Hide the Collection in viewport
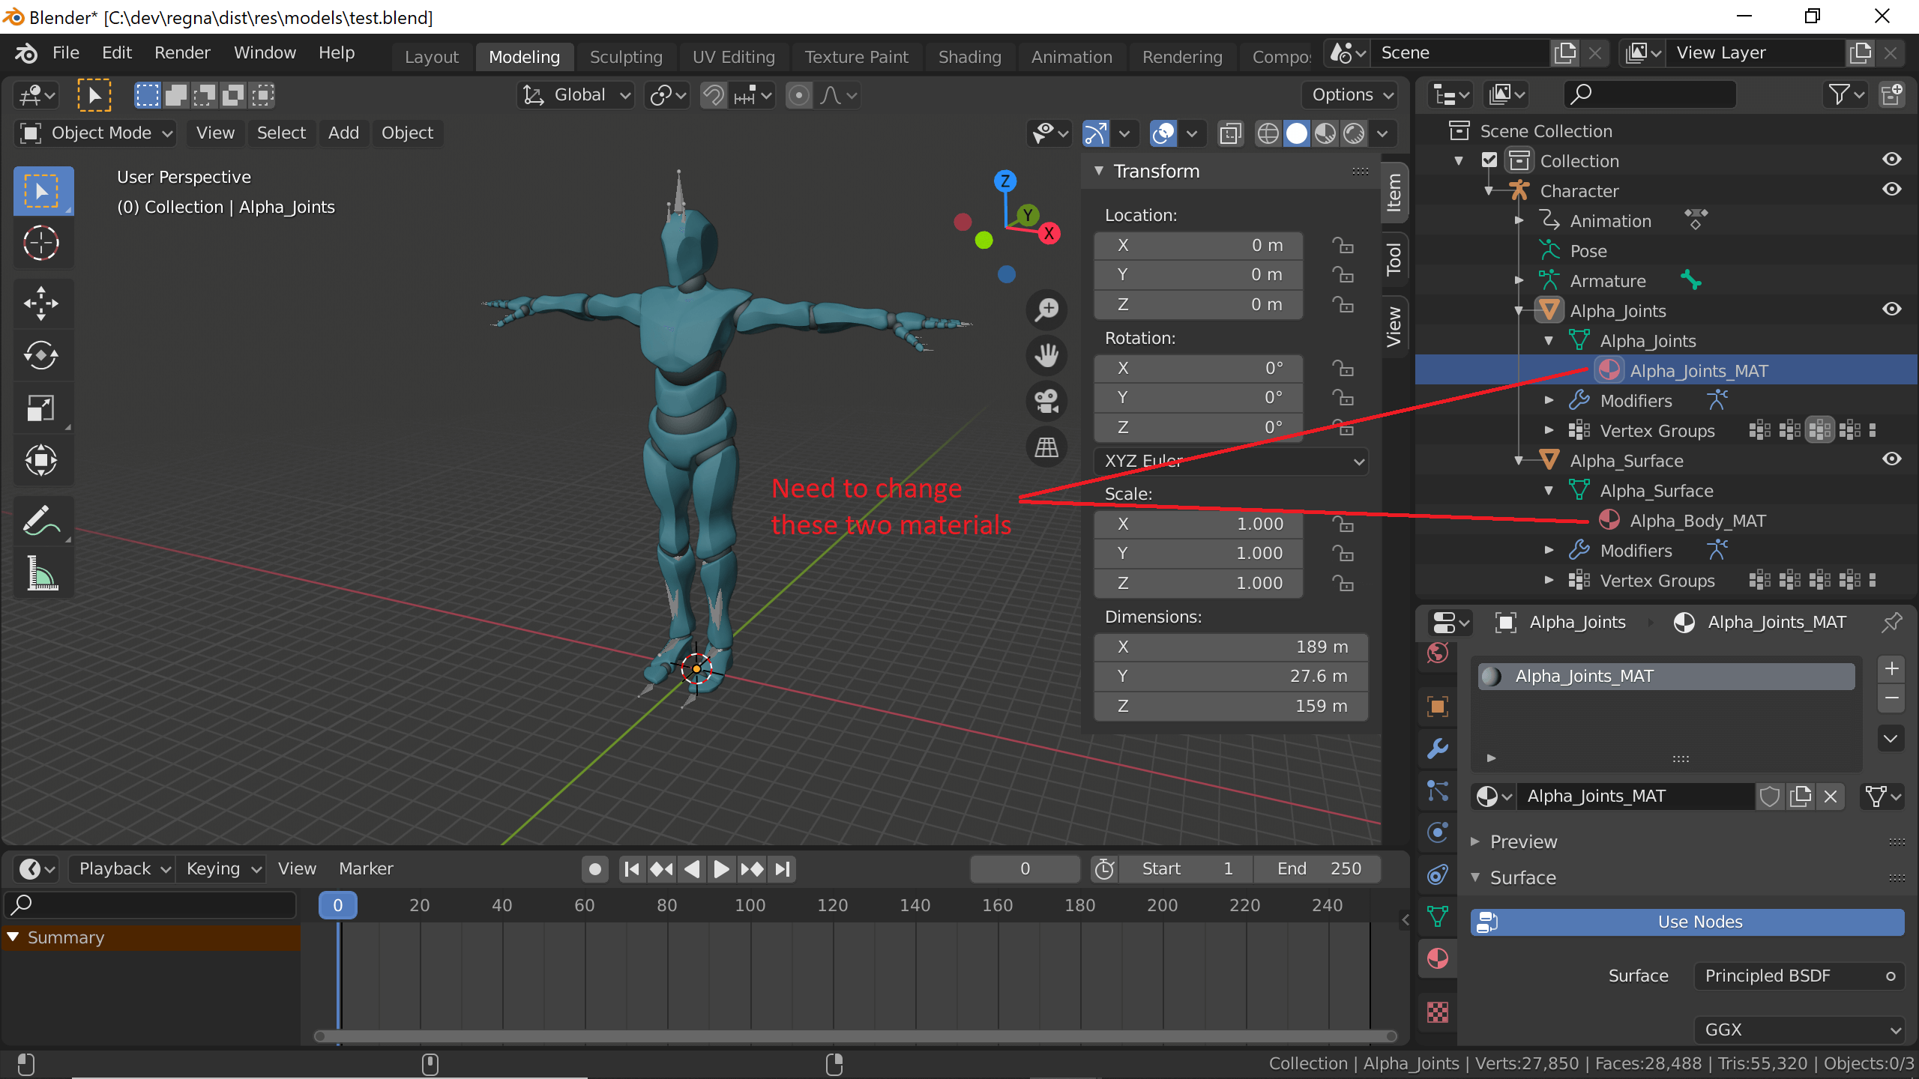 [x=1891, y=160]
